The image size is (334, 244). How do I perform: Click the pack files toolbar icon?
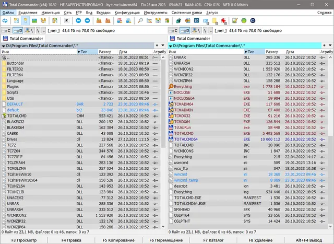pyautogui.click(x=99, y=21)
